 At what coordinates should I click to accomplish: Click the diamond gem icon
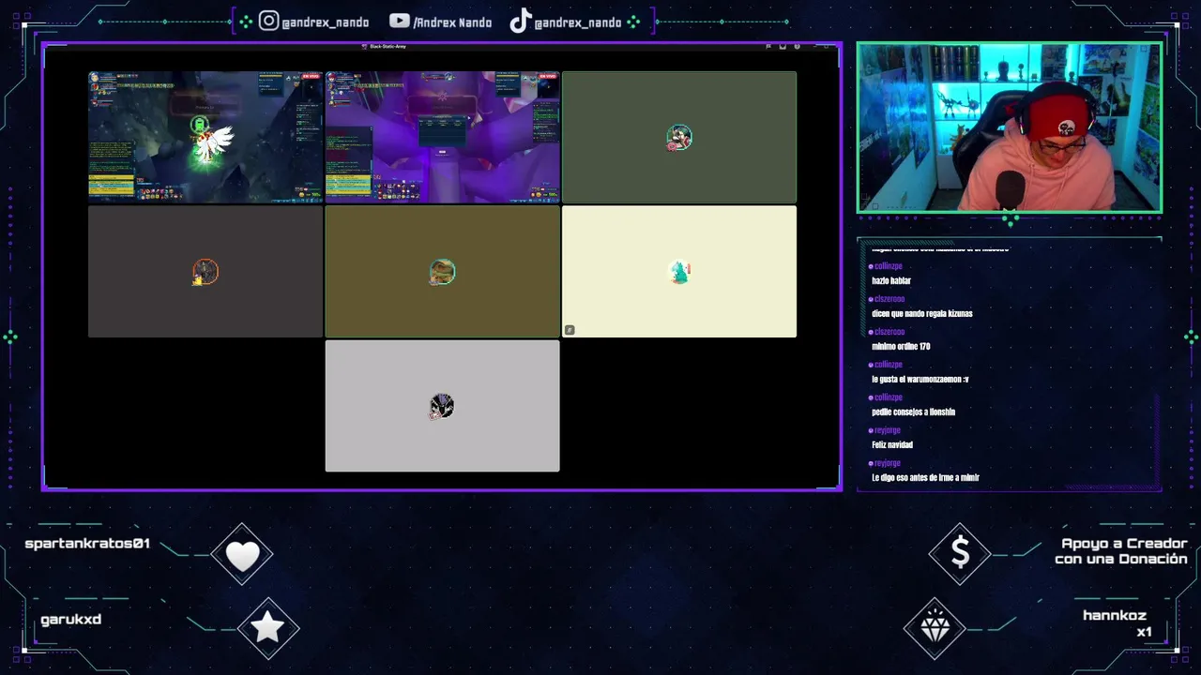click(935, 627)
